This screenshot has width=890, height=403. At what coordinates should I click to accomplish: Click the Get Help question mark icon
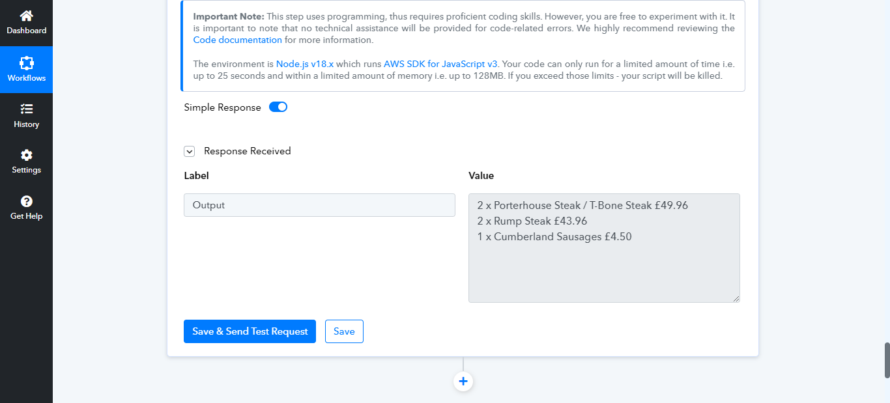[26, 201]
